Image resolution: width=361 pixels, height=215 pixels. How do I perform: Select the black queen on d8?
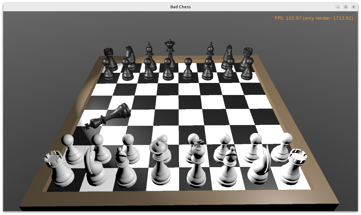(170, 54)
